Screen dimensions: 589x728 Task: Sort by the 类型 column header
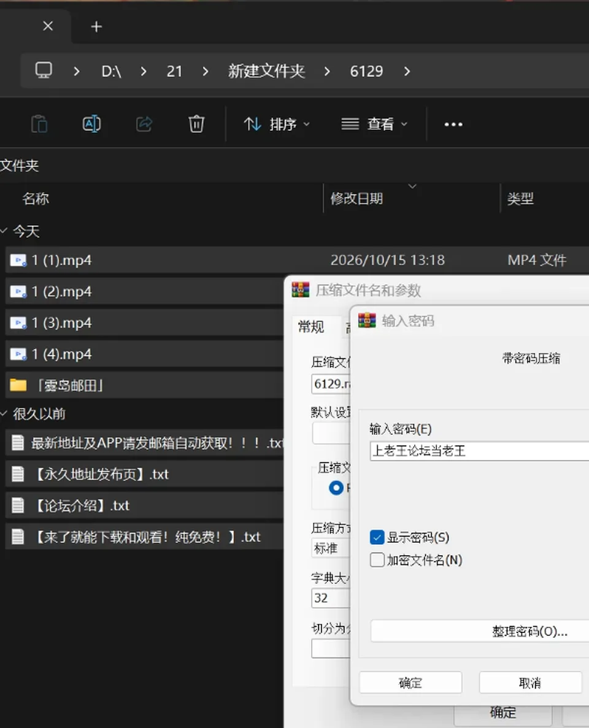point(520,199)
